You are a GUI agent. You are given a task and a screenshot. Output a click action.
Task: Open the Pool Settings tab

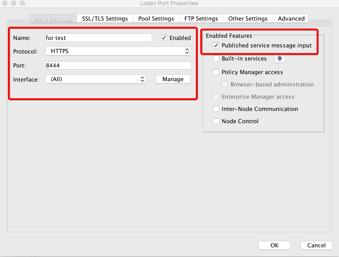[156, 18]
